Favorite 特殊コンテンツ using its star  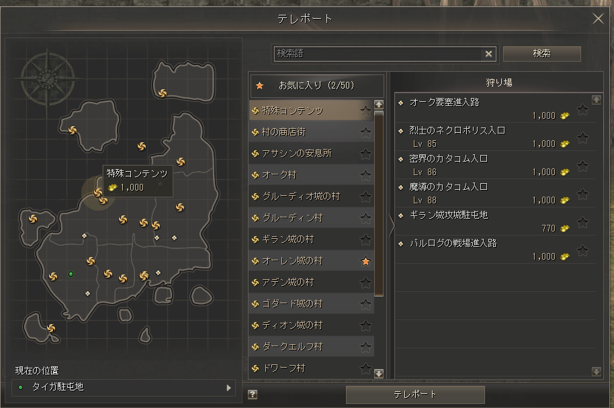pyautogui.click(x=365, y=111)
